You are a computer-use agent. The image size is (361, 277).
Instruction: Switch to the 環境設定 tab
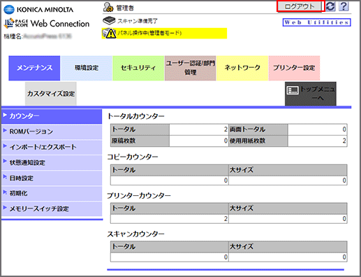(87, 68)
